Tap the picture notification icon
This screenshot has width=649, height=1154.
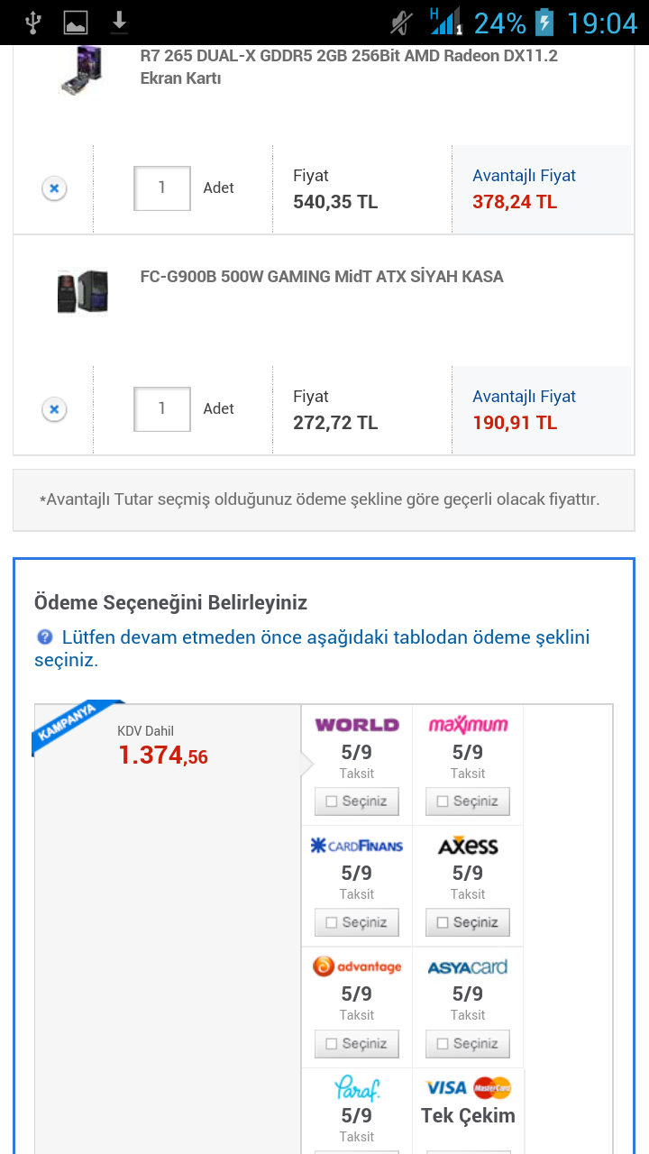76,22
